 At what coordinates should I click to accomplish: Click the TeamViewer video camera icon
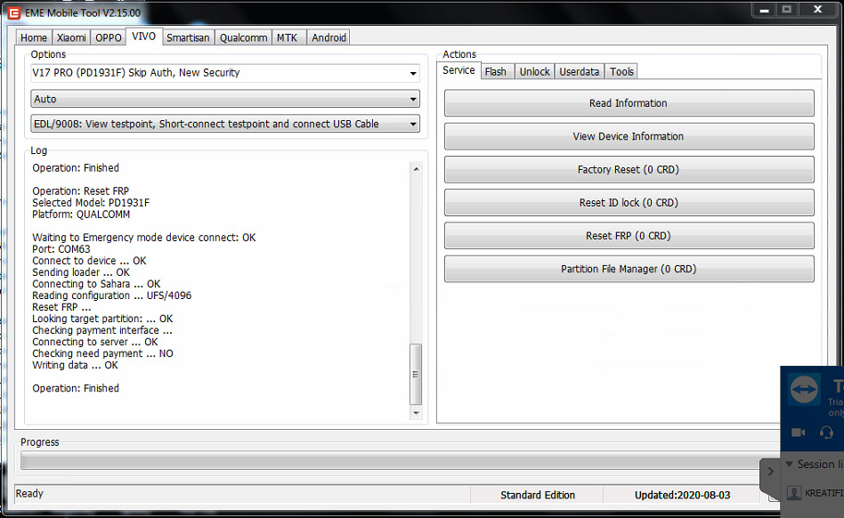pos(799,433)
